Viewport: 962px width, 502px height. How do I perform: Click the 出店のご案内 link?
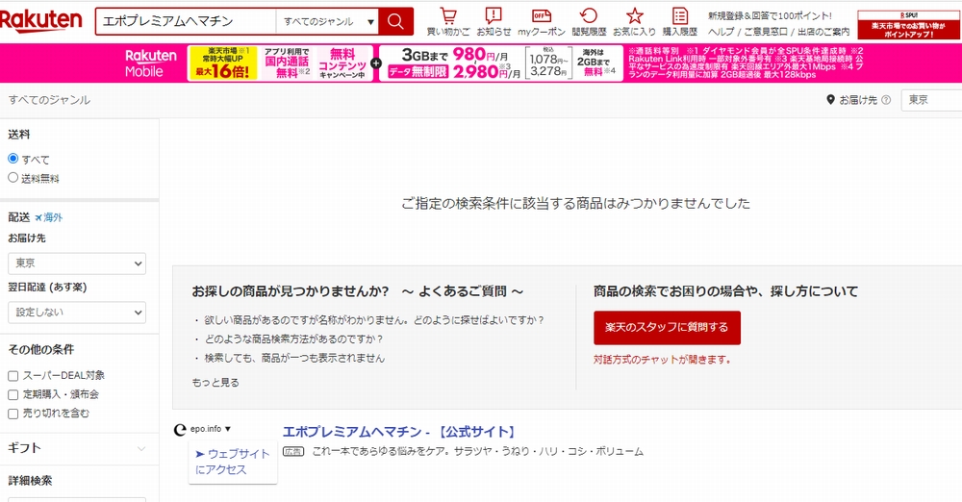click(823, 32)
